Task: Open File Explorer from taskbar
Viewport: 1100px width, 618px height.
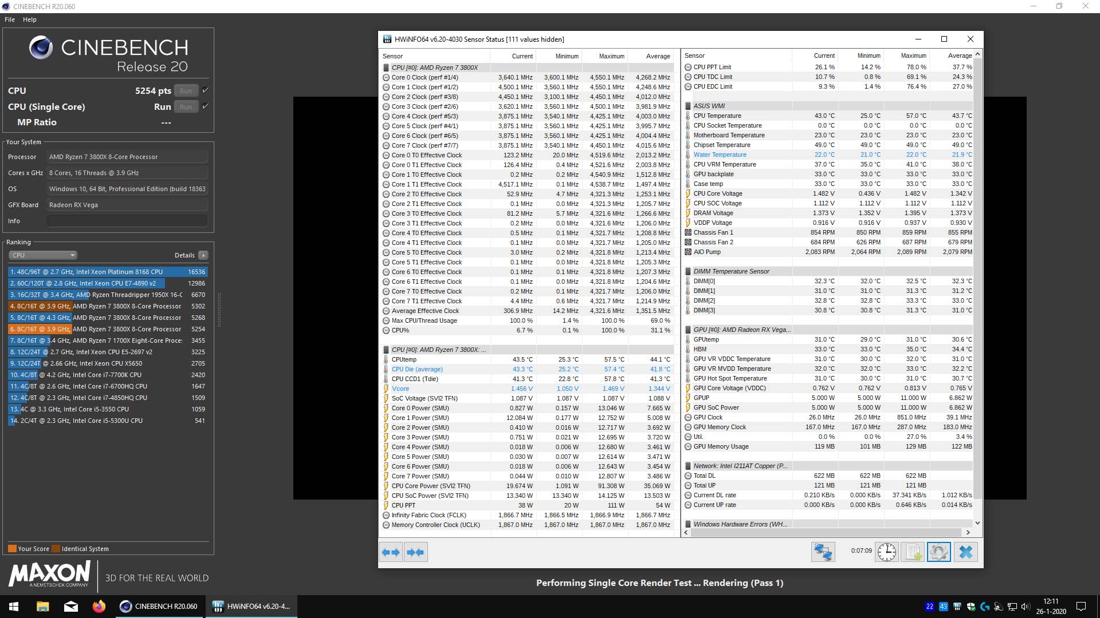Action: click(42, 607)
